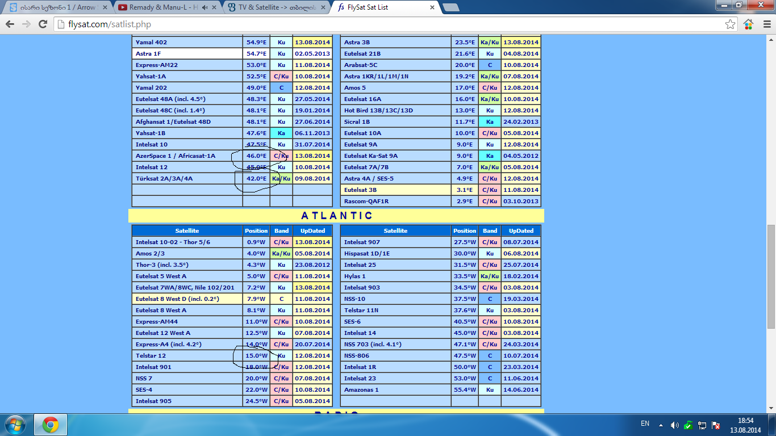This screenshot has height=436, width=776.
Task: Close the TV & Satellite tab
Action: coord(323,8)
